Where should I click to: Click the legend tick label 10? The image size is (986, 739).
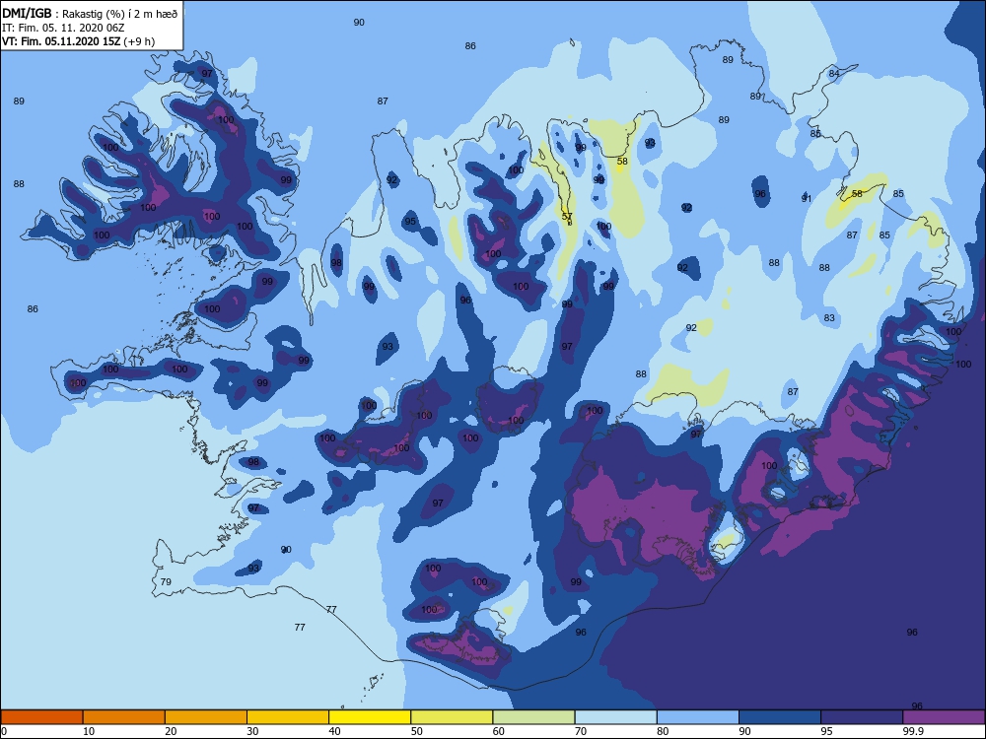(89, 731)
